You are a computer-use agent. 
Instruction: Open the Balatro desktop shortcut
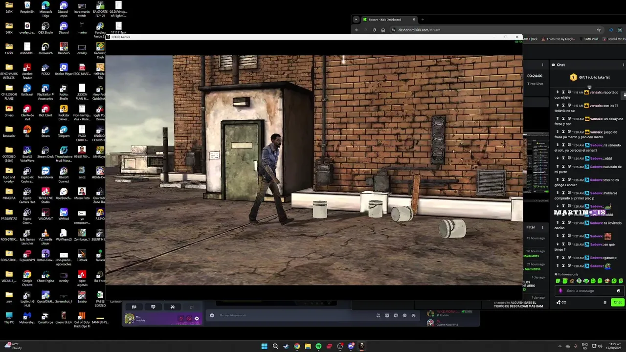point(82,297)
